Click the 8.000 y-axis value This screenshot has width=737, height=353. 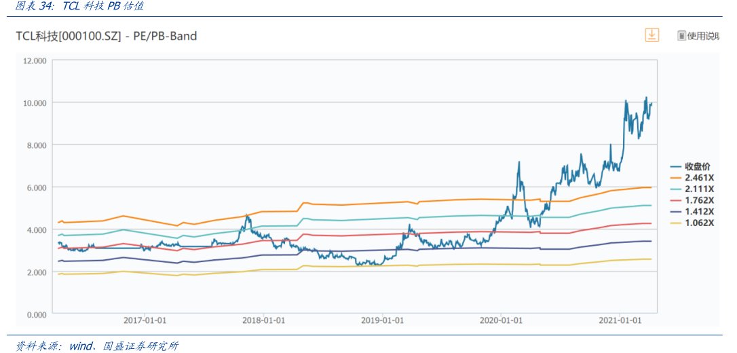pyautogui.click(x=37, y=145)
